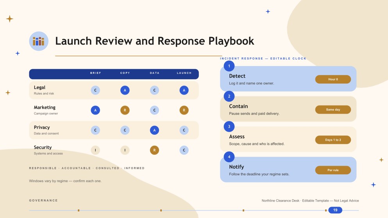The height and width of the screenshot is (218, 388).
Task: Select 'Pause sends and paid delivery.' text
Action: tap(254, 114)
